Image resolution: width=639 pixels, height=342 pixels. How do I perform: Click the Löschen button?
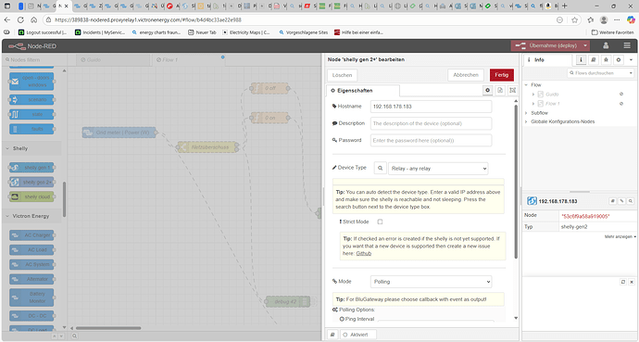pyautogui.click(x=342, y=75)
